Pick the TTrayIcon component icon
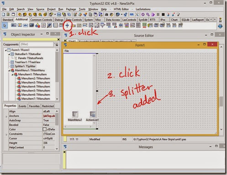This screenshot has width=227, height=175. [x=74, y=26]
